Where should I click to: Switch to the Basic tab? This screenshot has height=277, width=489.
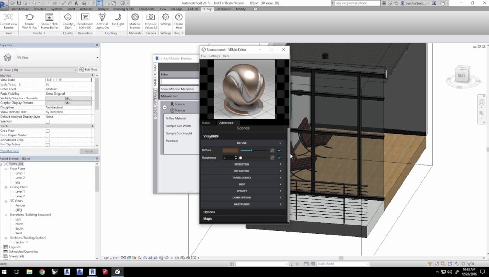coord(206,123)
